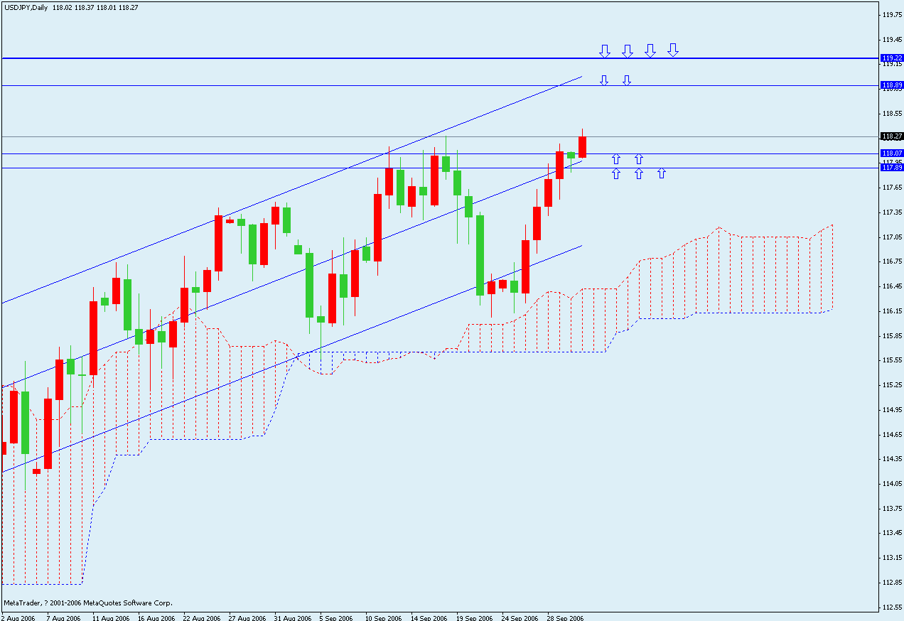Image resolution: width=904 pixels, height=621 pixels.
Task: Click the 116.45 axis price value
Action: 892,286
